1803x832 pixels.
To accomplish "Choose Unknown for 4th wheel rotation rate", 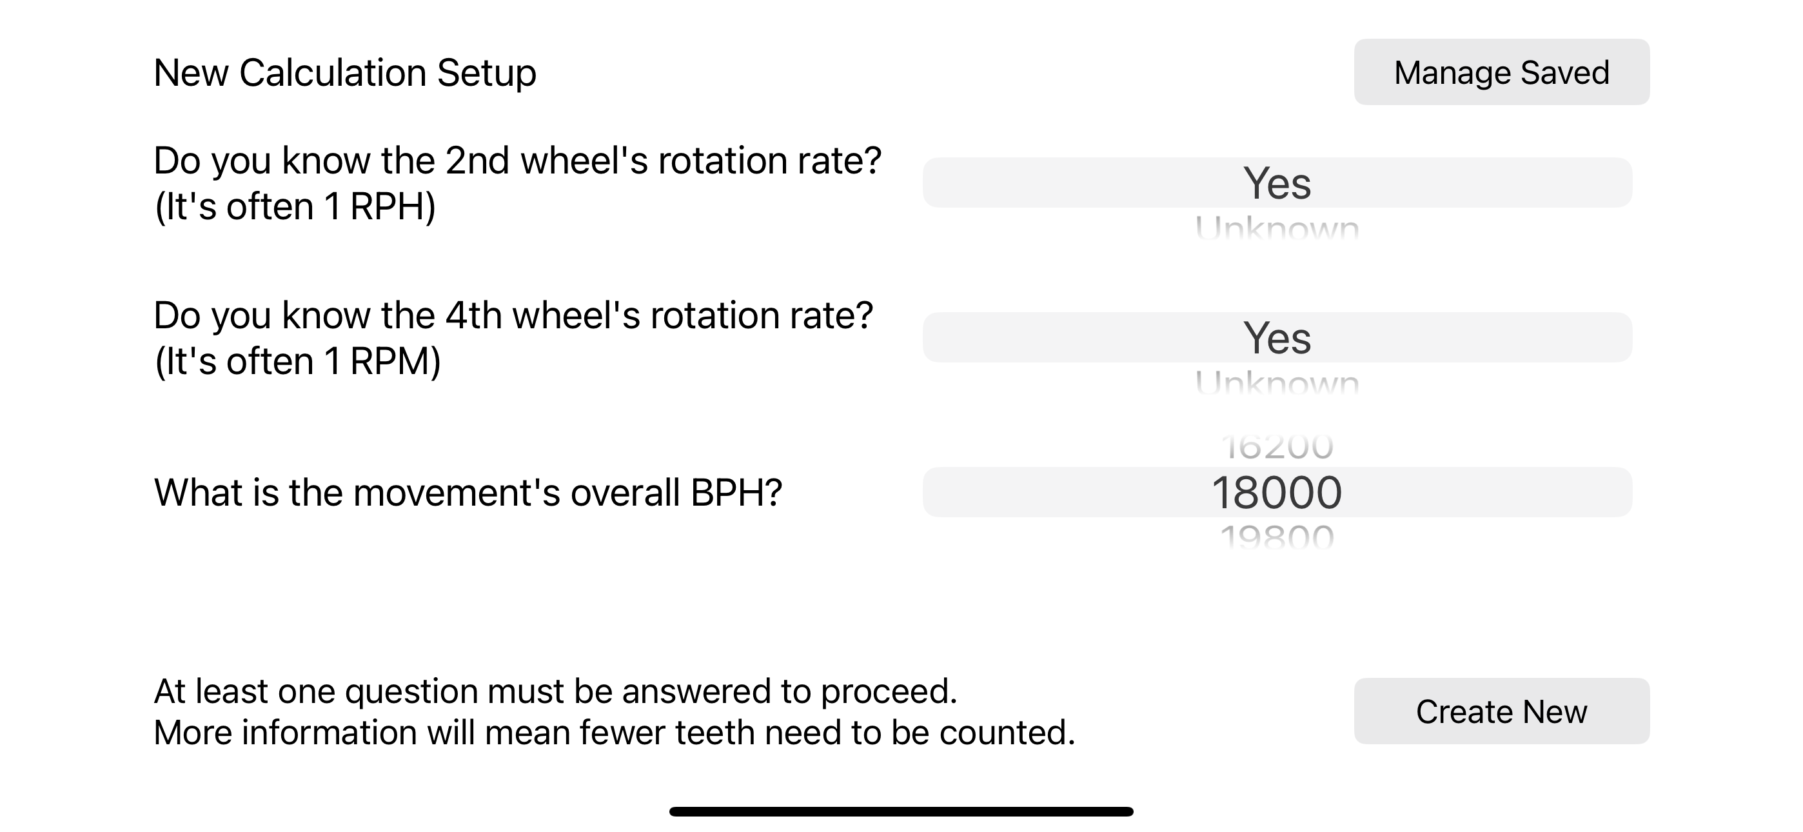I will click(1277, 382).
